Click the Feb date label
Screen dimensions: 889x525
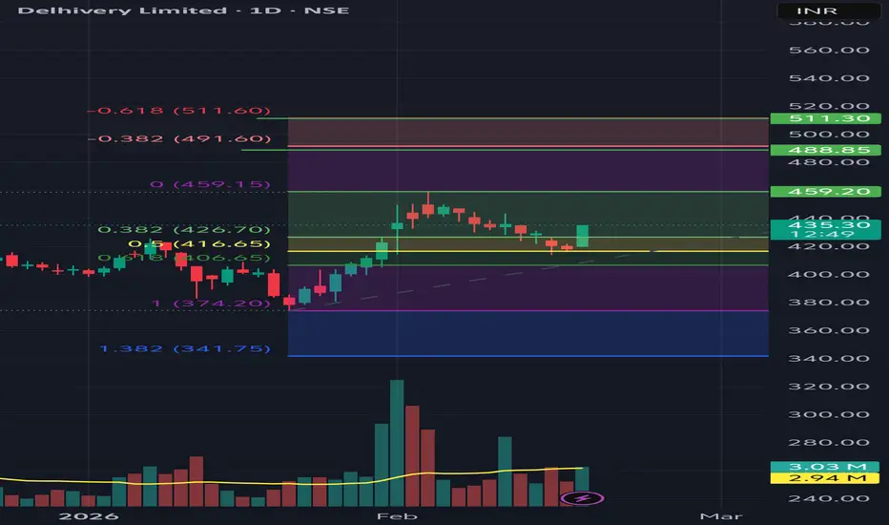(397, 515)
